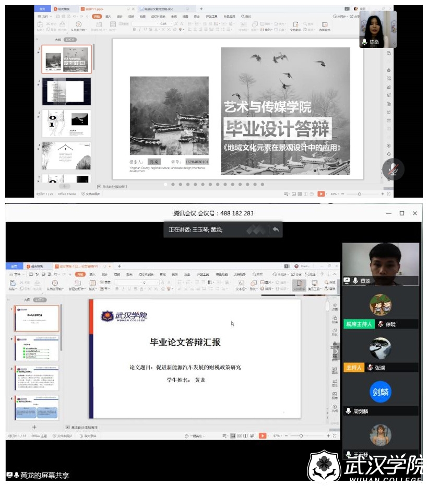Click the orange slideshow play button in upper WPS window
The height and width of the screenshot is (486, 428).
coord(321,194)
